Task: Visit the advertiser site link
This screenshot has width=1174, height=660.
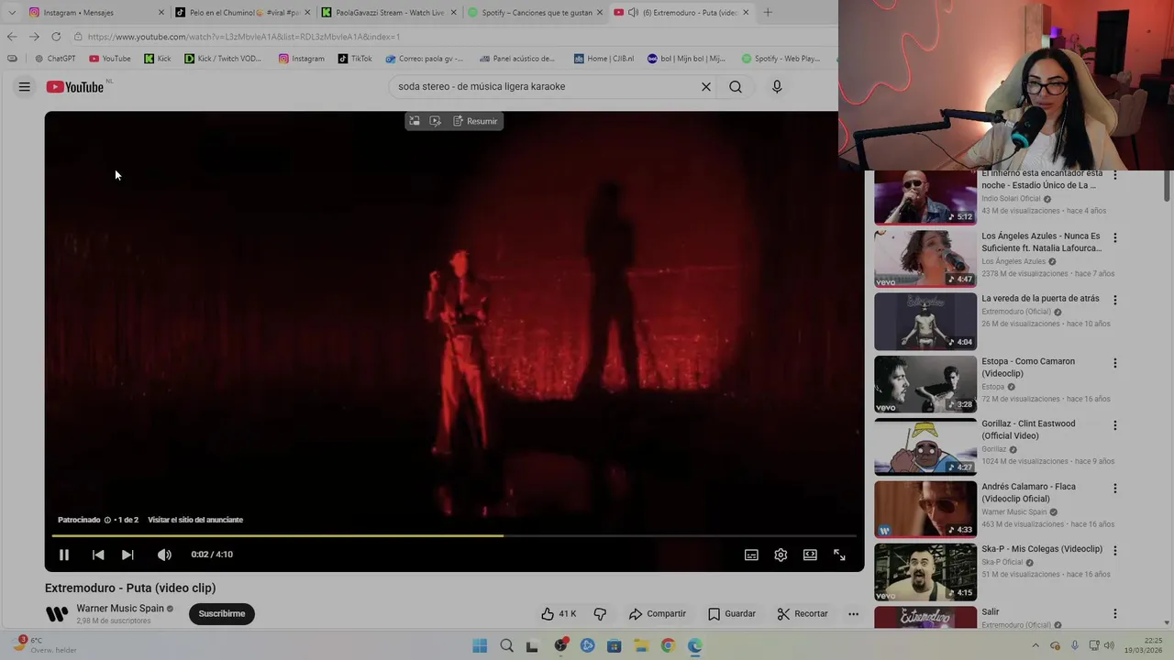Action: [x=195, y=520]
